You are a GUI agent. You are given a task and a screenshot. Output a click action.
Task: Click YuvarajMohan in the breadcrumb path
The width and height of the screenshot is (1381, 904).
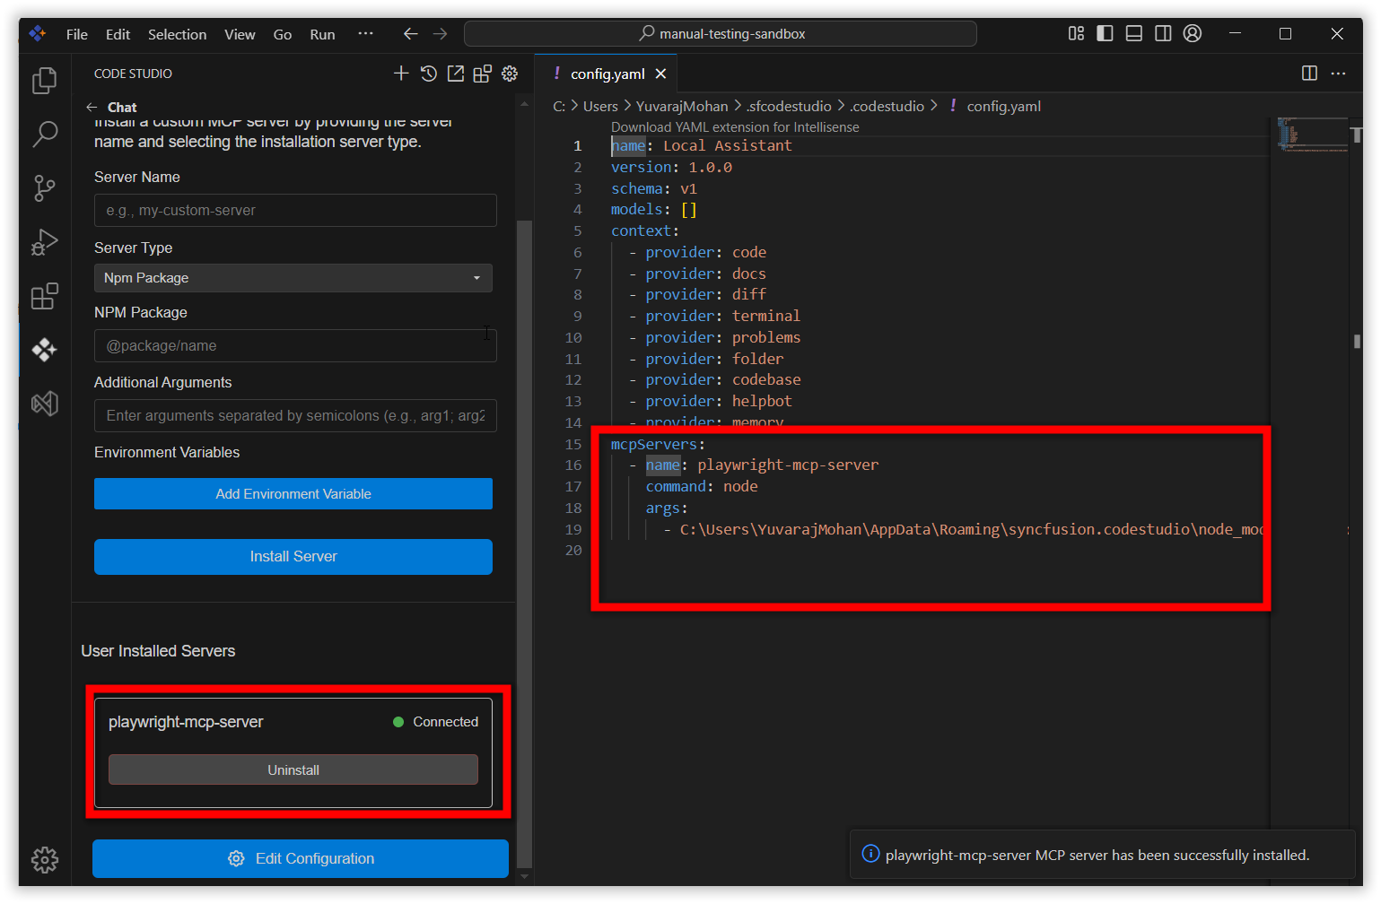click(682, 106)
